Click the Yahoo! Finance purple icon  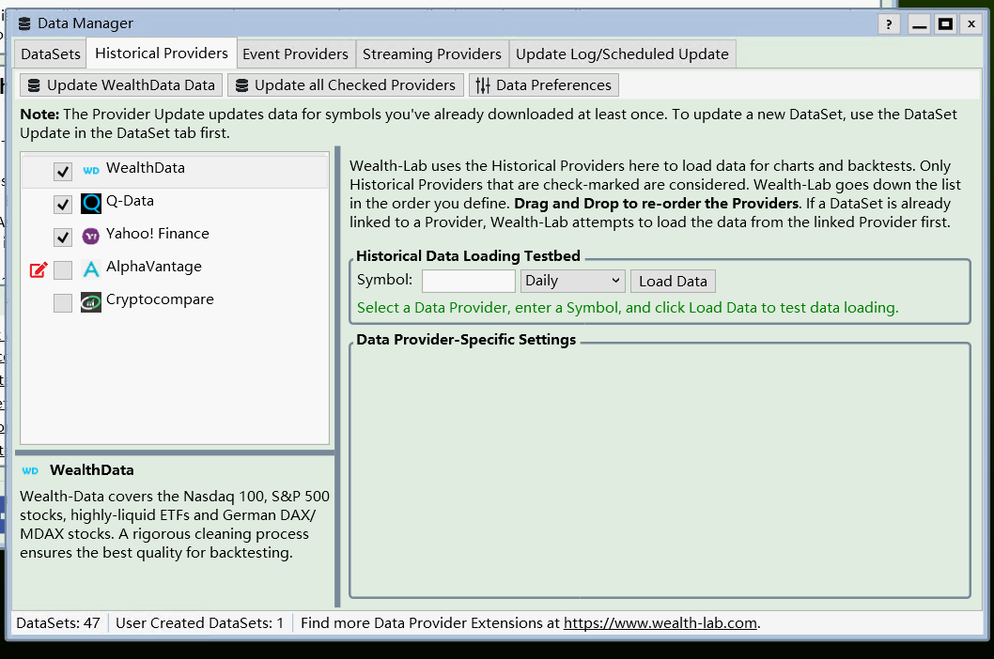90,237
